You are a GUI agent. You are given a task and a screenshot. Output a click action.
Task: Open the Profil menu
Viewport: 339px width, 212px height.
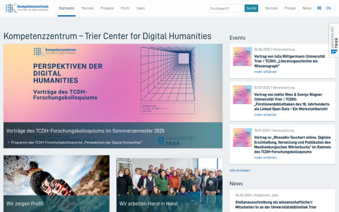(x=125, y=8)
